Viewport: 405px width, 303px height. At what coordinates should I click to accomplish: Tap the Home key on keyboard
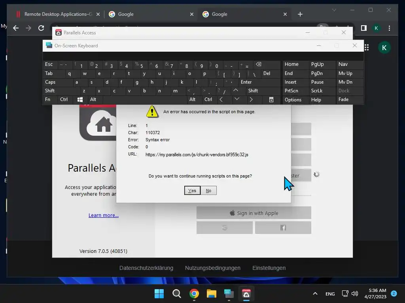click(x=296, y=64)
